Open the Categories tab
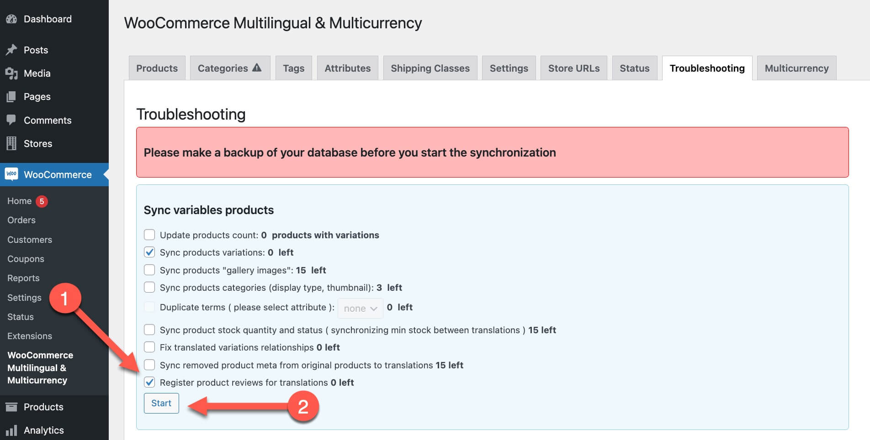 click(230, 68)
